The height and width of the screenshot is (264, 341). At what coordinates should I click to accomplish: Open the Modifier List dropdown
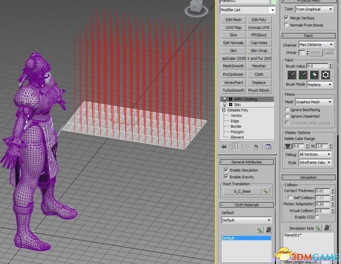(247, 10)
